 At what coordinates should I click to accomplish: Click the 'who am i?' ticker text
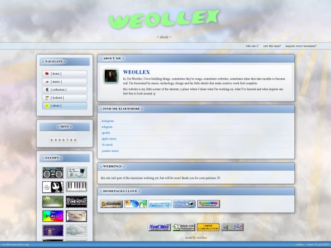[x=252, y=46]
